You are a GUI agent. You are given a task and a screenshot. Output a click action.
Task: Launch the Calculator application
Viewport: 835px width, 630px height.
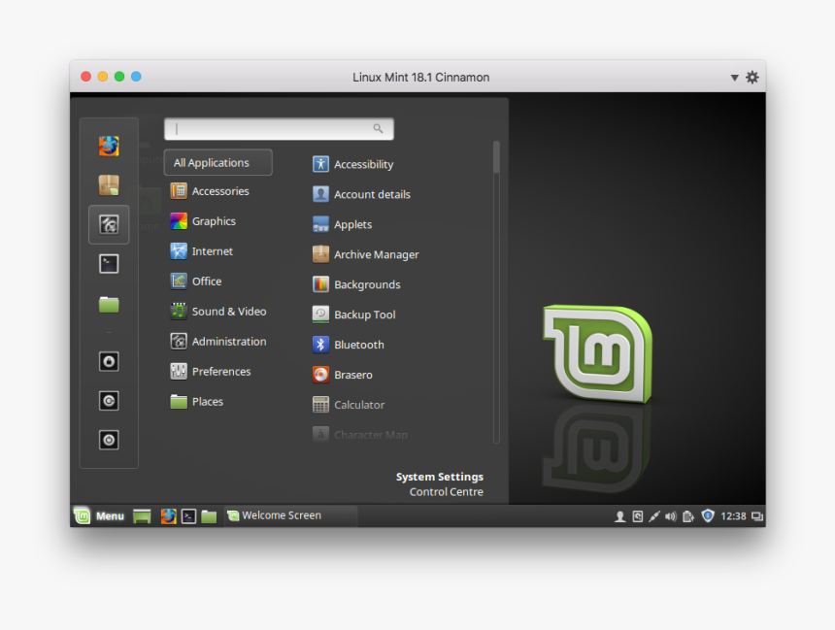coord(358,405)
